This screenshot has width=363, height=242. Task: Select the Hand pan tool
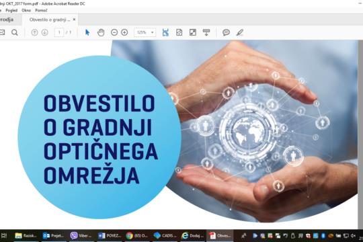pos(101,32)
